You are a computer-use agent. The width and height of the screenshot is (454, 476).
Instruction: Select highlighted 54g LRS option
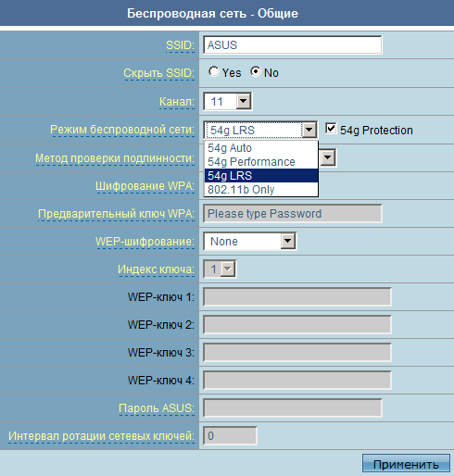[x=261, y=176]
